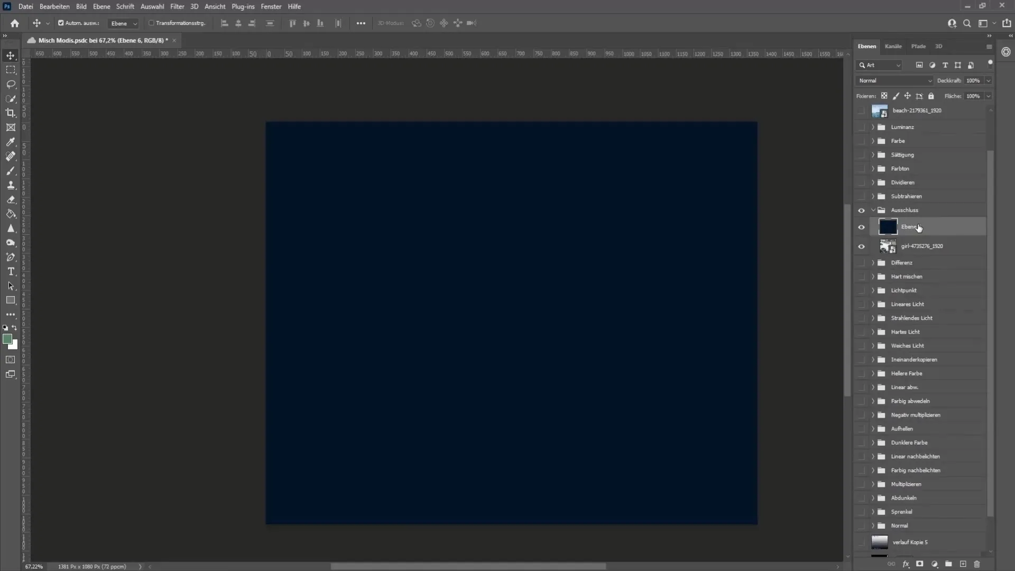The height and width of the screenshot is (571, 1015).
Task: Toggle visibility of Ebene 6 layer
Action: 862,227
